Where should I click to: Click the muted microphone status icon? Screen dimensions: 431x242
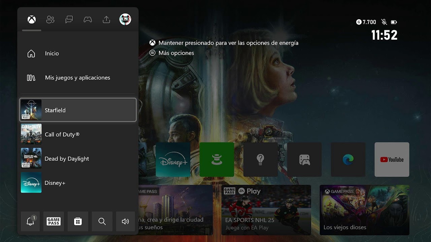(x=384, y=22)
